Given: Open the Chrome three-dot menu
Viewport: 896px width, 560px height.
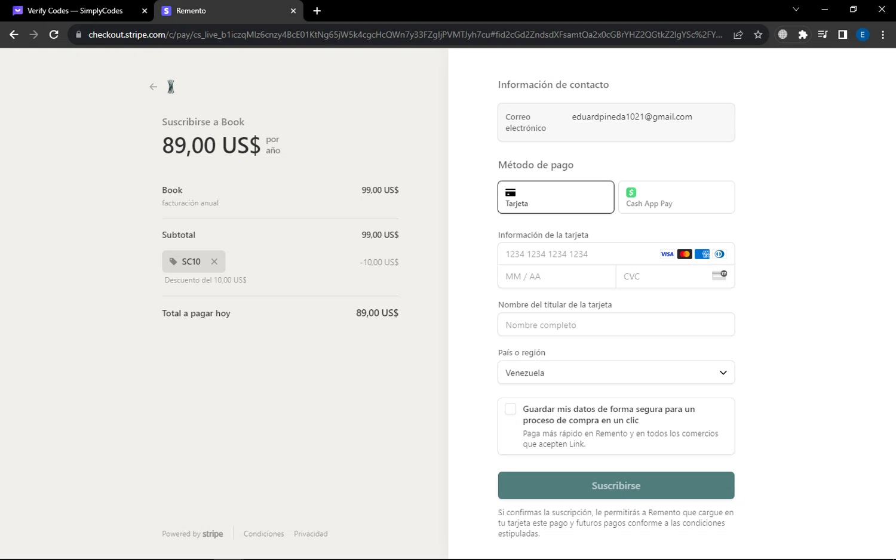Looking at the screenshot, I should [x=882, y=35].
